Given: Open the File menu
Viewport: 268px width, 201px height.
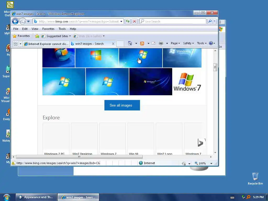Looking at the screenshot, I should (16, 29).
